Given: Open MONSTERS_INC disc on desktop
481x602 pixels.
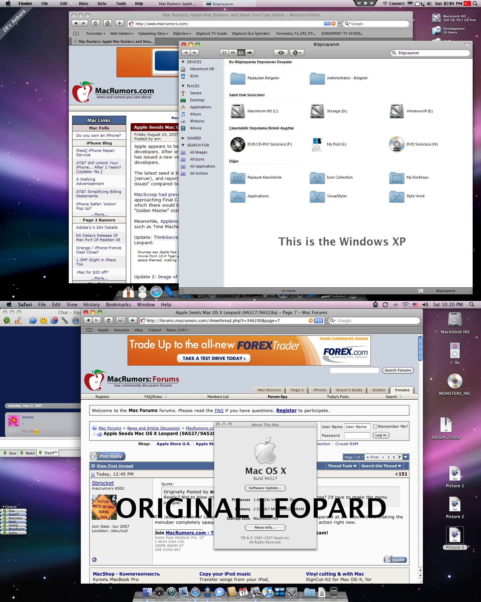Looking at the screenshot, I should click(x=455, y=381).
